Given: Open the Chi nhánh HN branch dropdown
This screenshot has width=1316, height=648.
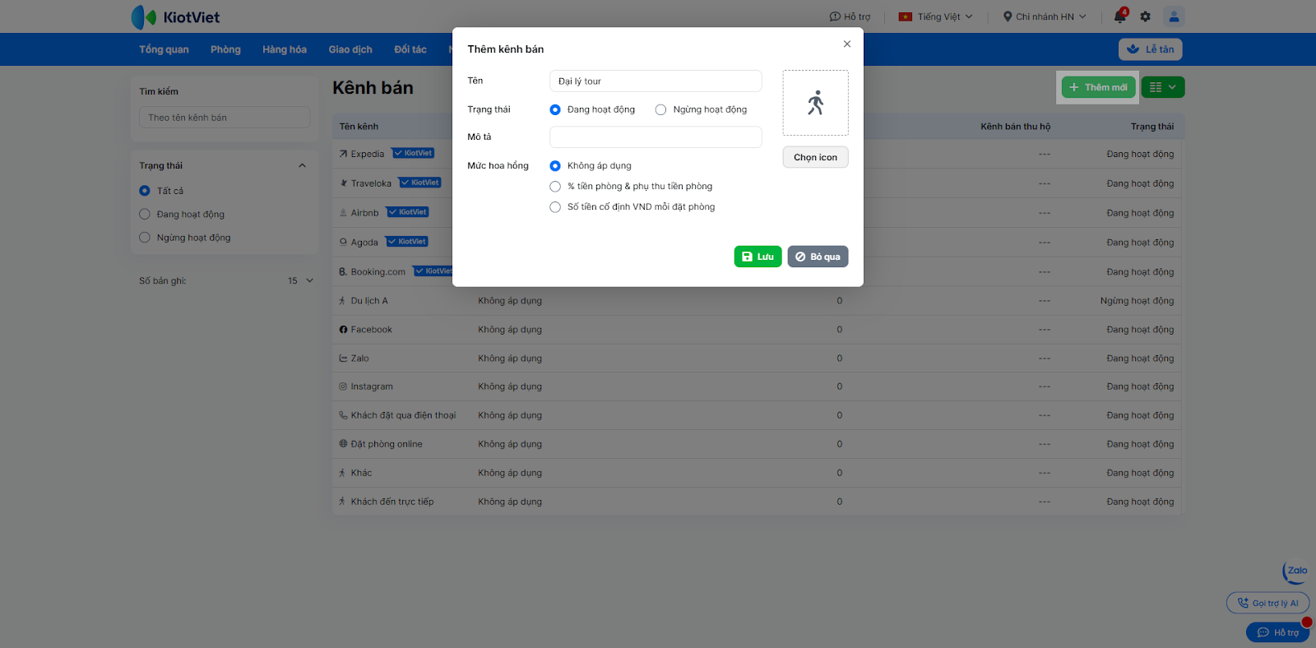Looking at the screenshot, I should (1045, 16).
